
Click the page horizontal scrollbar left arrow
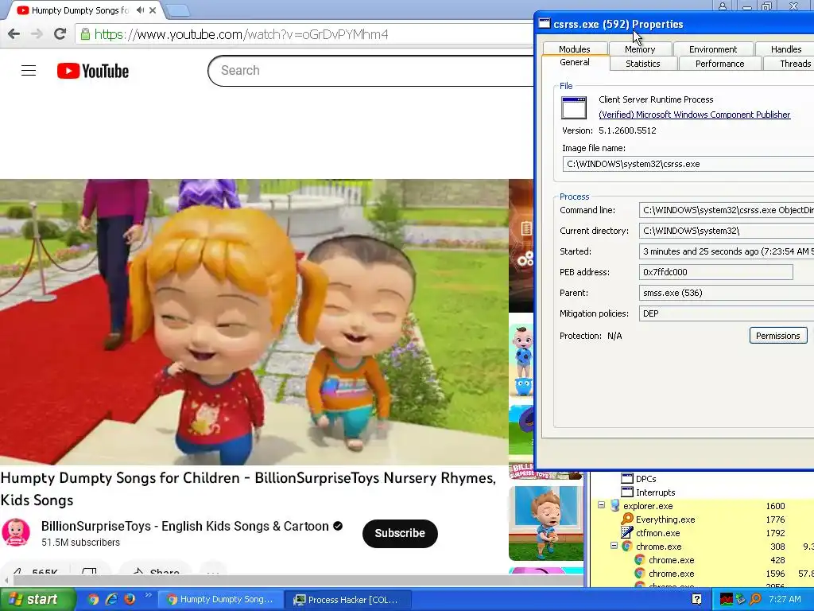tap(6, 580)
